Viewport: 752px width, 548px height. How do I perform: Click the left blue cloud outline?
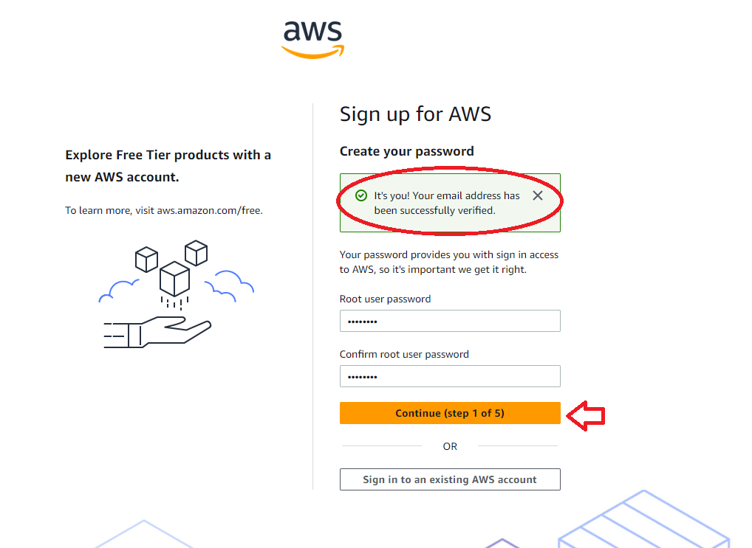coord(118,291)
